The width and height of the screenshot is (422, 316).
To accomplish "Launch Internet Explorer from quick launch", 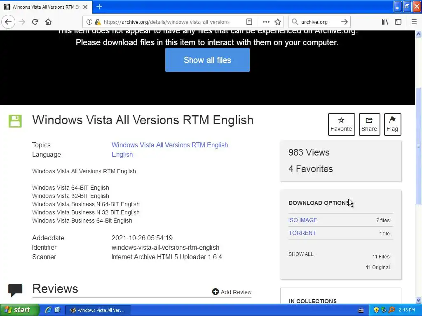I will tap(48, 310).
